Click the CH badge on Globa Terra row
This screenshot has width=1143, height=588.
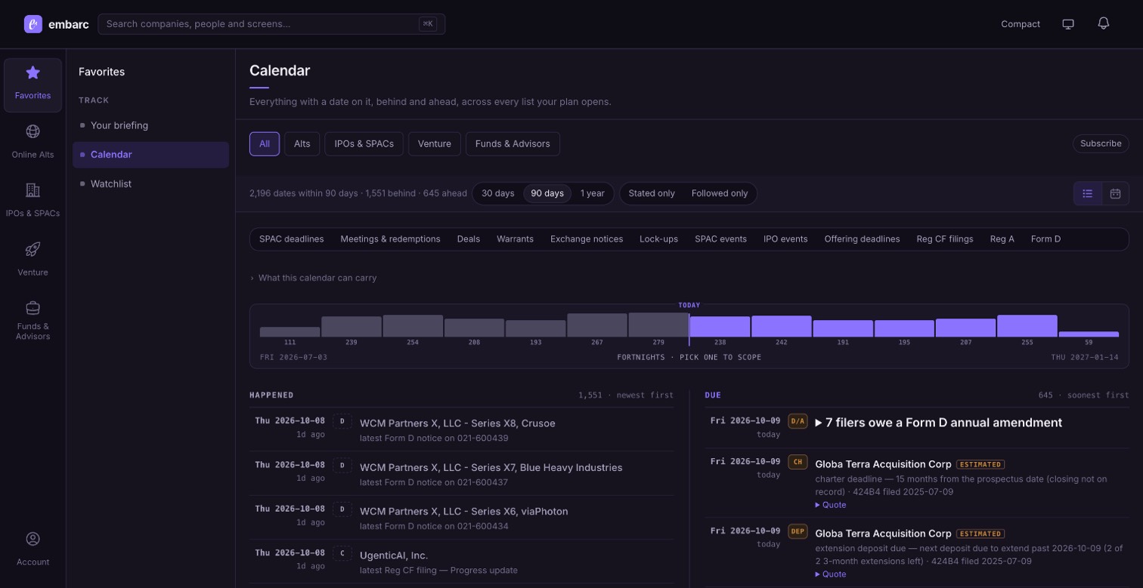798,462
